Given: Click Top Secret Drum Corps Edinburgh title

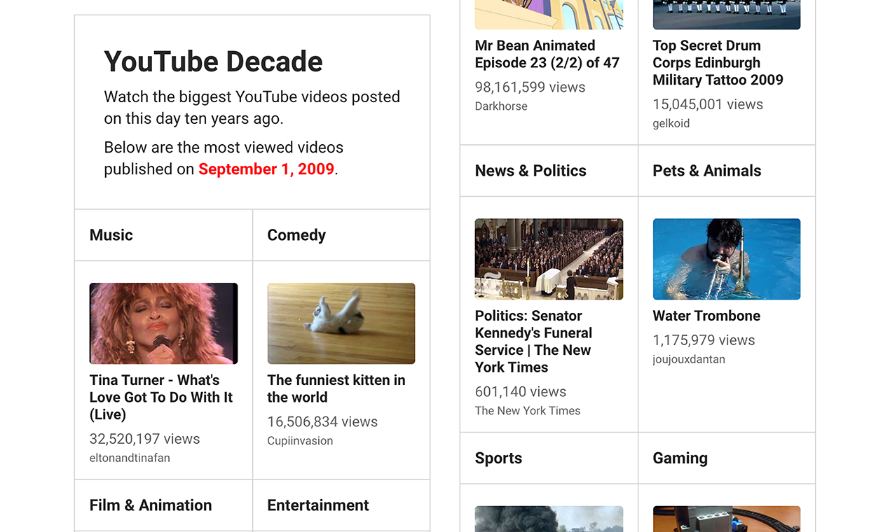Looking at the screenshot, I should 718,62.
